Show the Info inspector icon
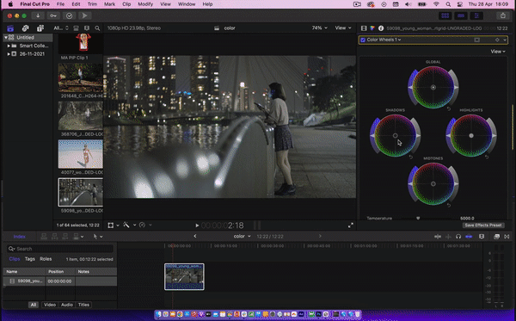 381,28
